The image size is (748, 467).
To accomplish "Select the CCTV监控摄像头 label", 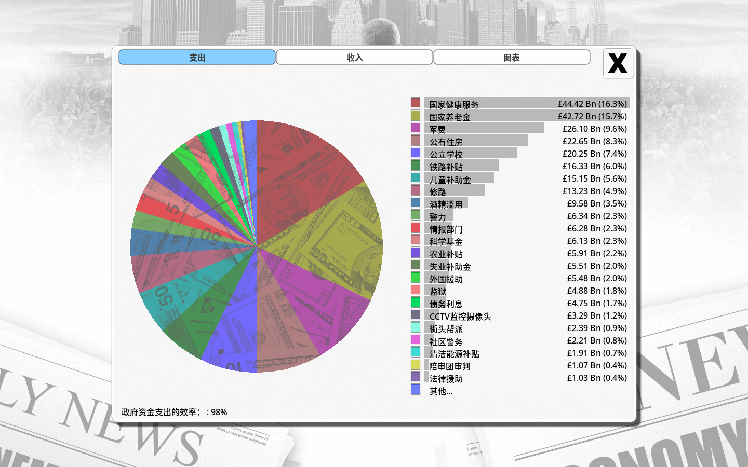I will pyautogui.click(x=460, y=317).
